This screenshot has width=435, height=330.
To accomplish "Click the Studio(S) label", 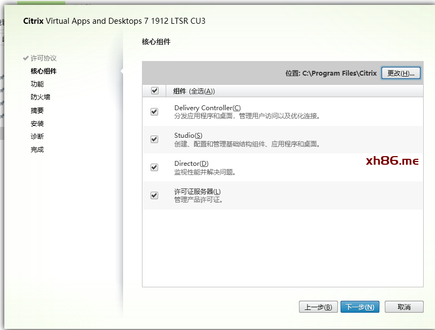I will click(x=188, y=136).
